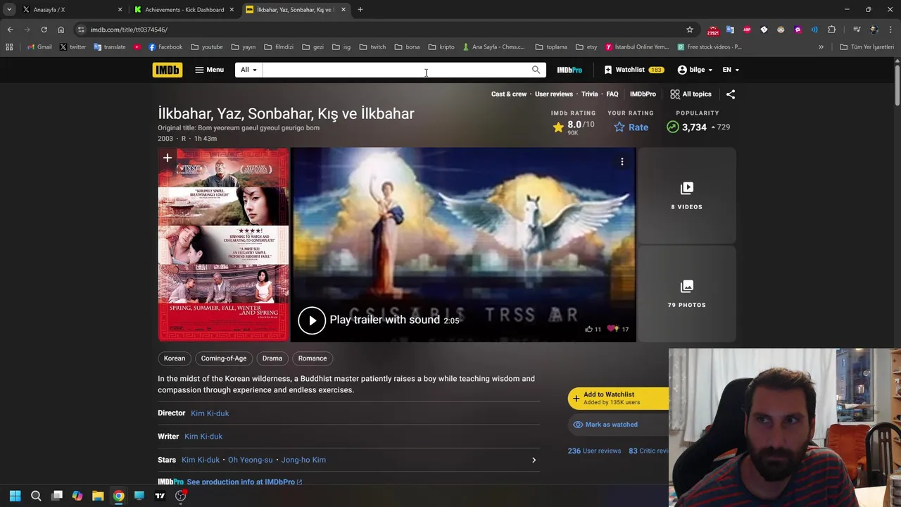Click the browser back arrow
The width and height of the screenshot is (901, 507).
pos(10,30)
